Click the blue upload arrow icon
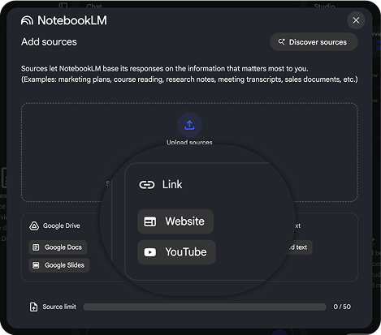381x335 pixels. click(189, 125)
